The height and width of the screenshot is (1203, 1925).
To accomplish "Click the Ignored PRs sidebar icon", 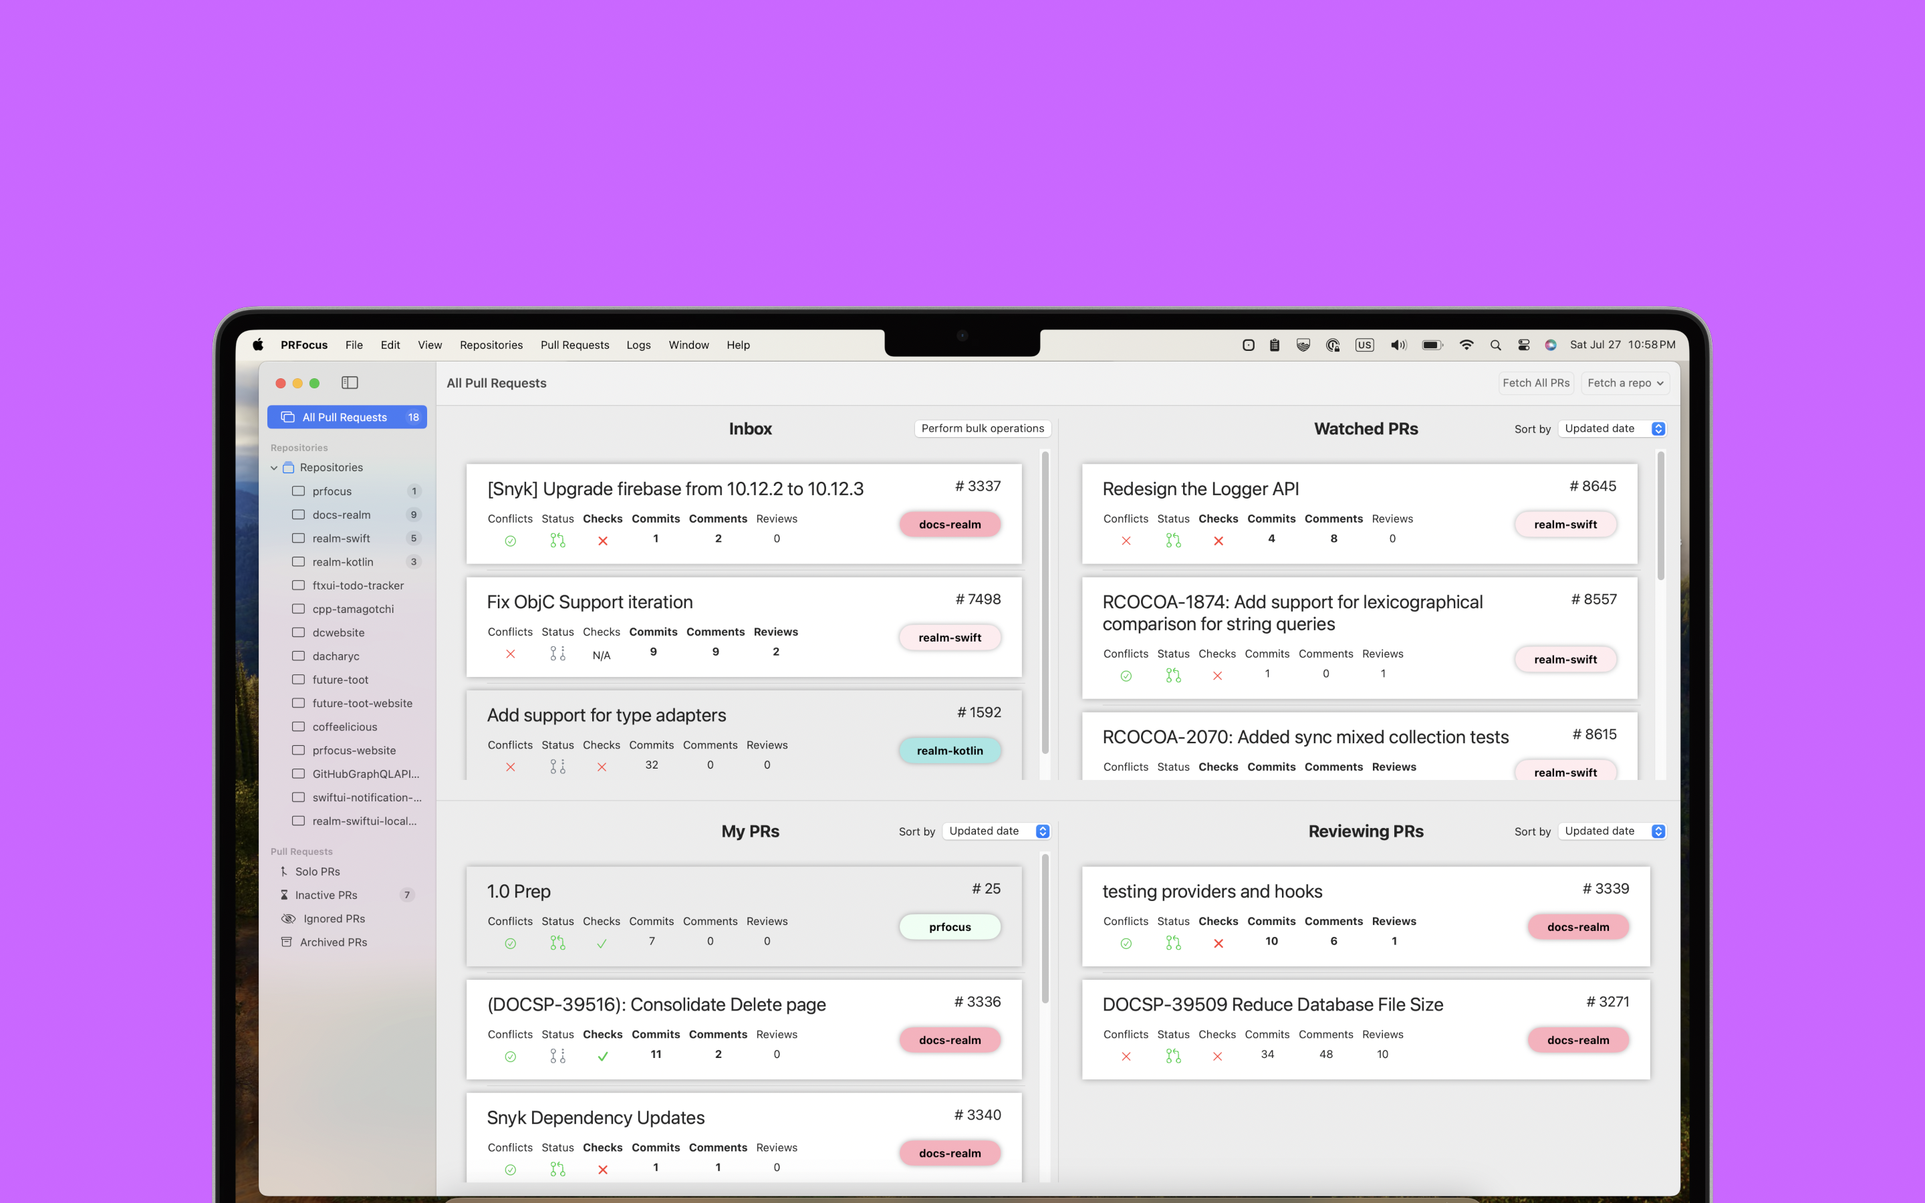I will (x=287, y=919).
